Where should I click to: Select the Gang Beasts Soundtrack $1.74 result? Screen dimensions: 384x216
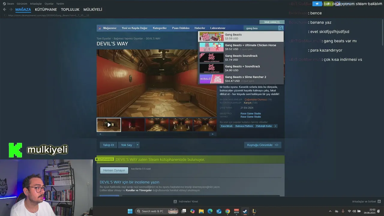(x=241, y=58)
